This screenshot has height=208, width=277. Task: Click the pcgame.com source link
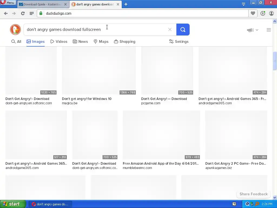tap(151, 103)
